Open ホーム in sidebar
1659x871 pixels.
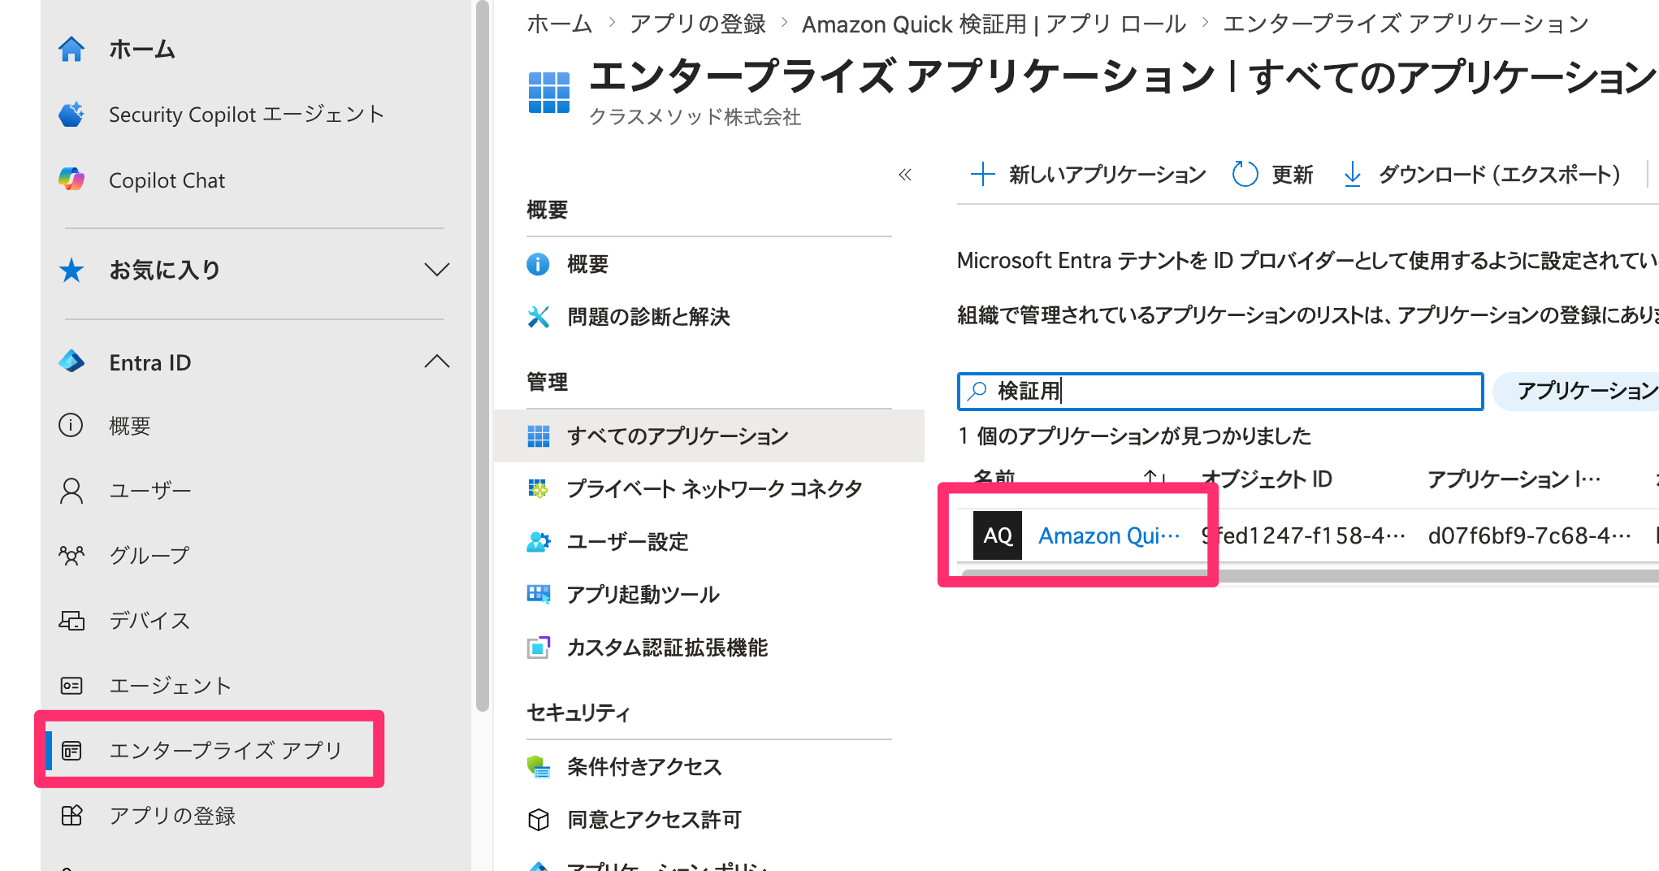tap(142, 50)
